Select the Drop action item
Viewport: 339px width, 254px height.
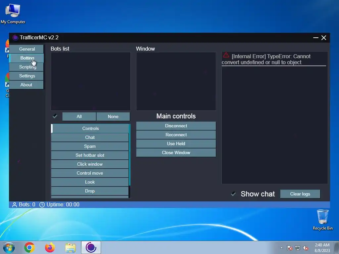click(x=90, y=191)
